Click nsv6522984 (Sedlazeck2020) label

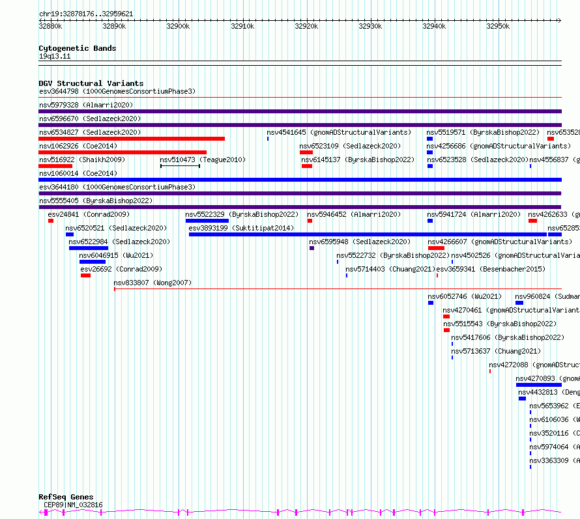pos(119,242)
